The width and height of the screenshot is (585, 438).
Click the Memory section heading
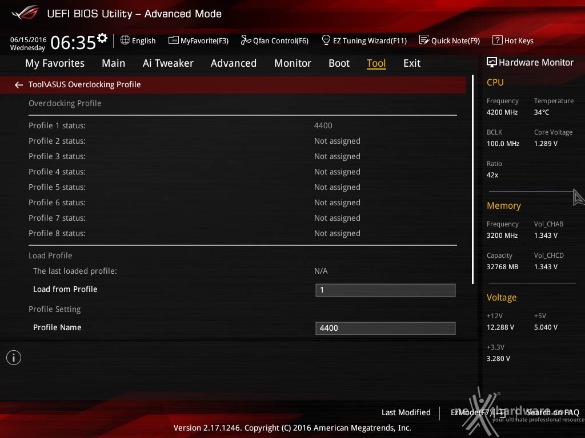tap(504, 205)
